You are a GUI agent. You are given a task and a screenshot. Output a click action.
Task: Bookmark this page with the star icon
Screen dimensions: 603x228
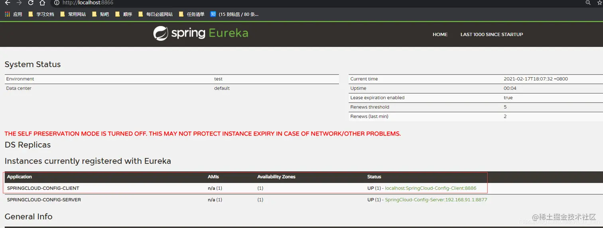pyautogui.click(x=599, y=3)
